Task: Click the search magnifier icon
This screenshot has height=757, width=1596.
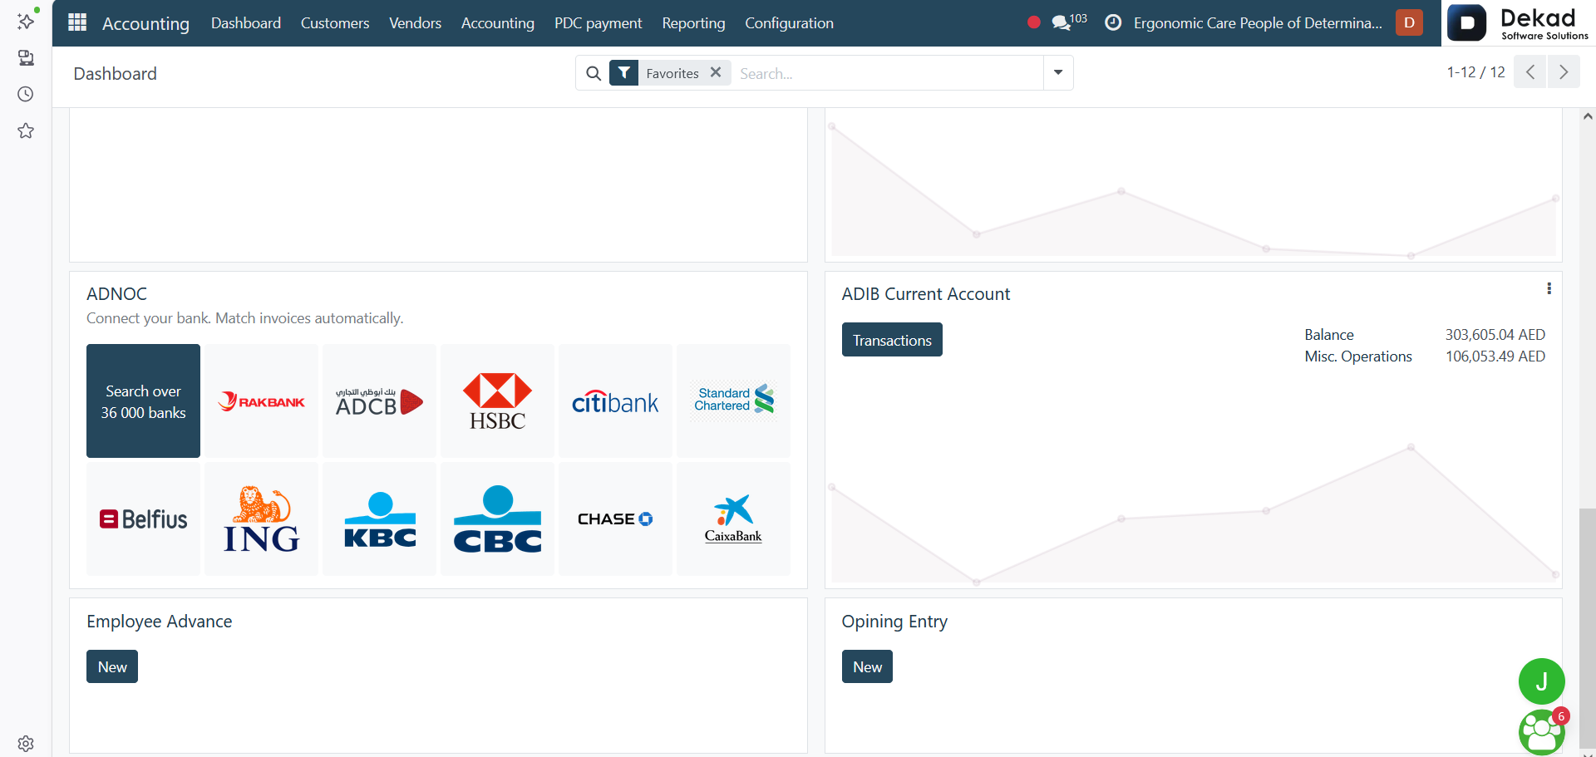Action: point(594,73)
